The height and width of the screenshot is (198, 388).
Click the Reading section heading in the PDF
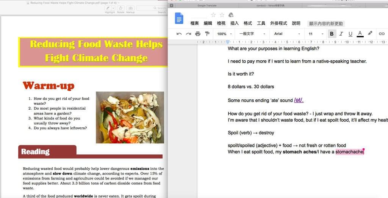35,151
